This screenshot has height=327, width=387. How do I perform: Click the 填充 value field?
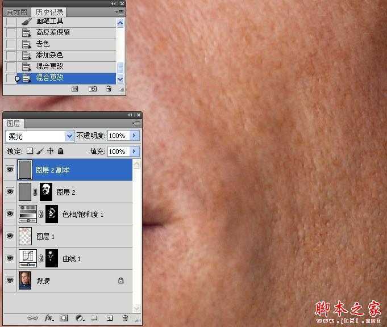118,152
